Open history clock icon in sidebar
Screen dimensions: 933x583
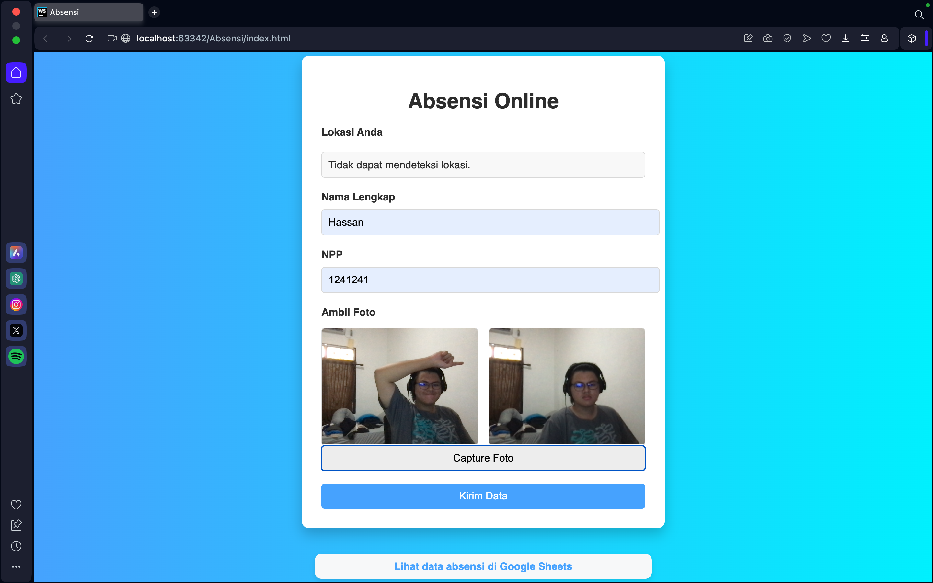tap(16, 546)
